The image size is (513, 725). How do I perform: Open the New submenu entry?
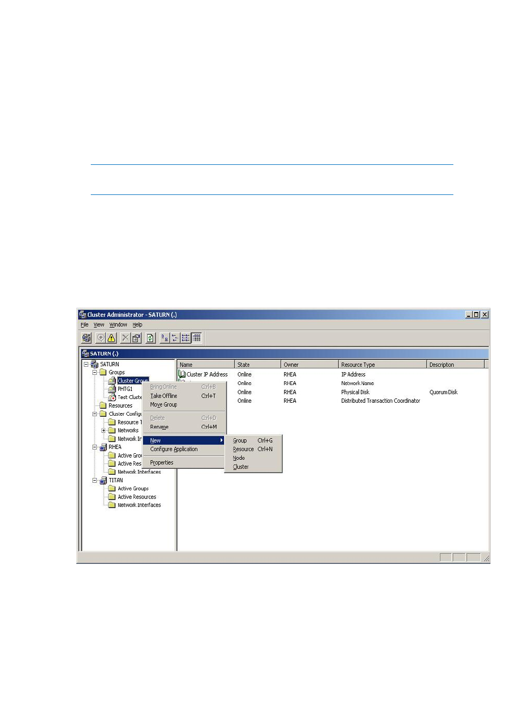[x=184, y=440]
